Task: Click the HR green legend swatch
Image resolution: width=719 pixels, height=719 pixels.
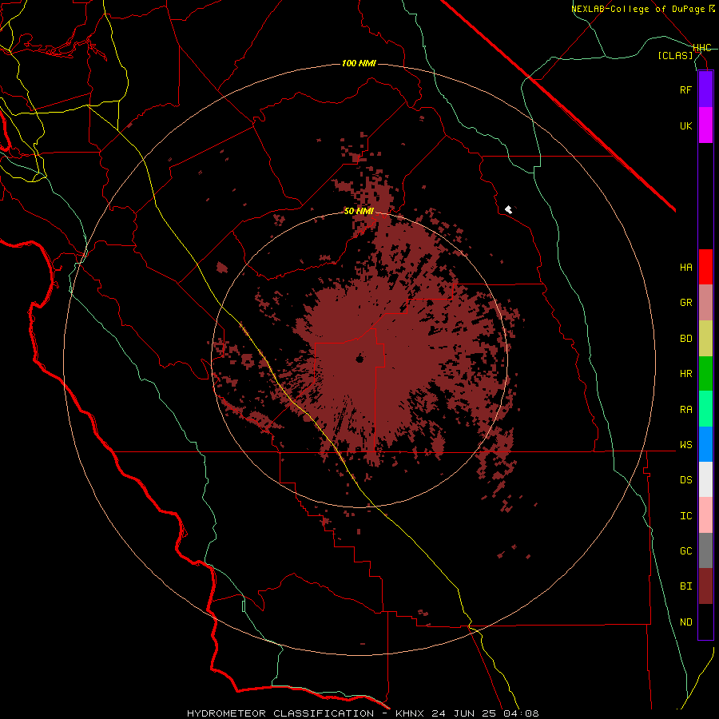Action: click(705, 374)
